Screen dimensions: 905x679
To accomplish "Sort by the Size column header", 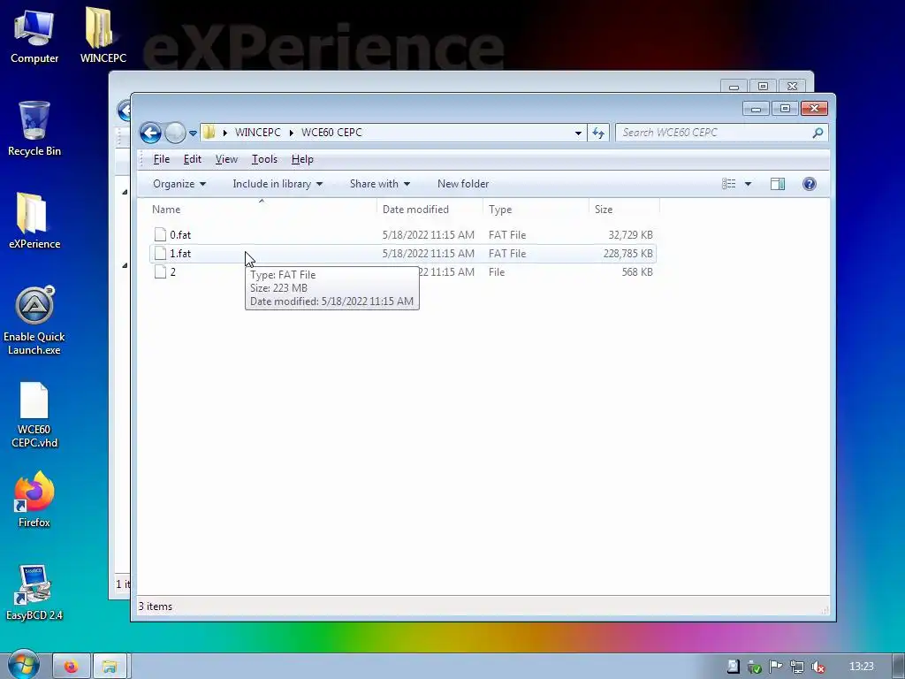I will [624, 210].
